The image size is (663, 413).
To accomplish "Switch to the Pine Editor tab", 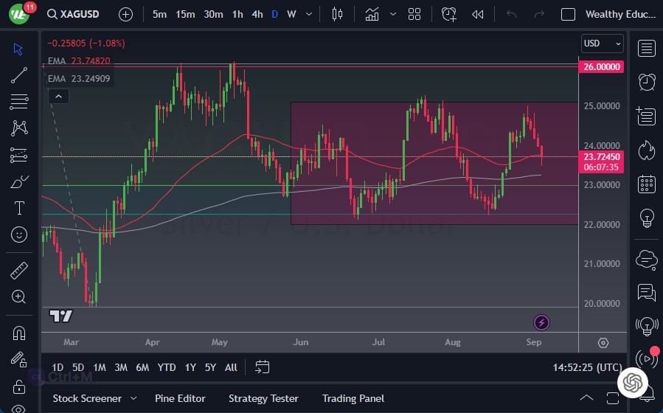I will pyautogui.click(x=181, y=398).
